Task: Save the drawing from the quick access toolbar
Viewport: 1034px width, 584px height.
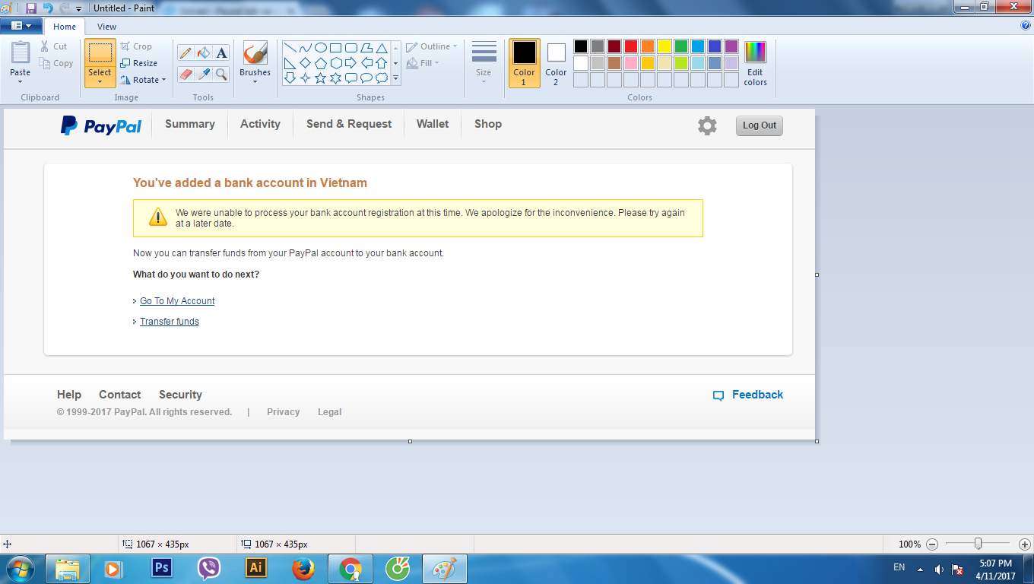Action: (x=31, y=8)
